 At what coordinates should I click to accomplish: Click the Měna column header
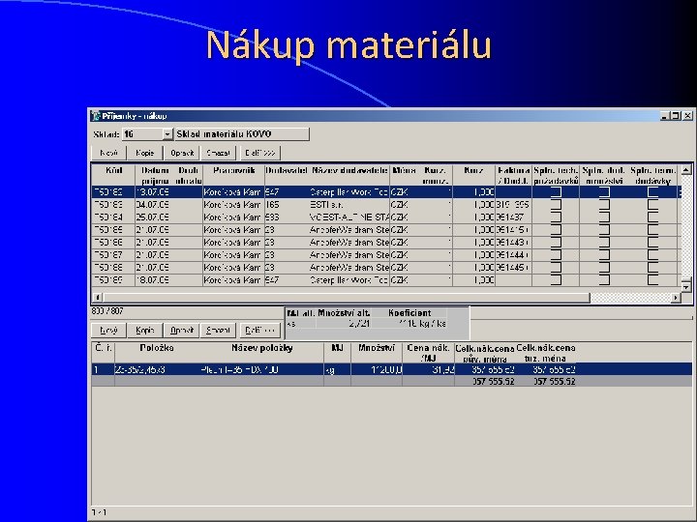pos(404,175)
